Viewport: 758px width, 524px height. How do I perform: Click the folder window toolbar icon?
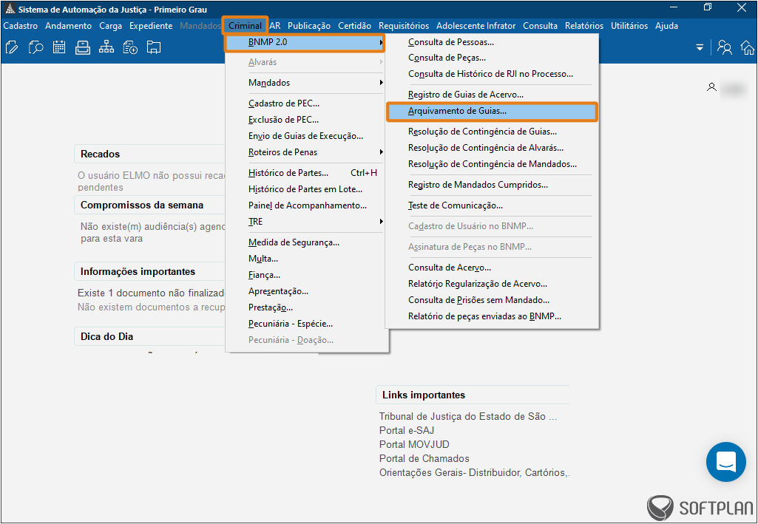pos(154,47)
